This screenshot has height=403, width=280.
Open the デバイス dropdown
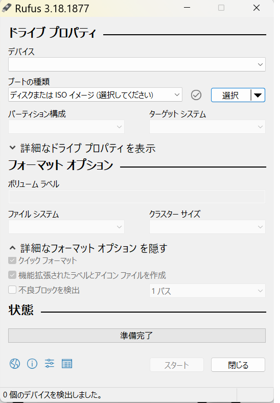[137, 64]
